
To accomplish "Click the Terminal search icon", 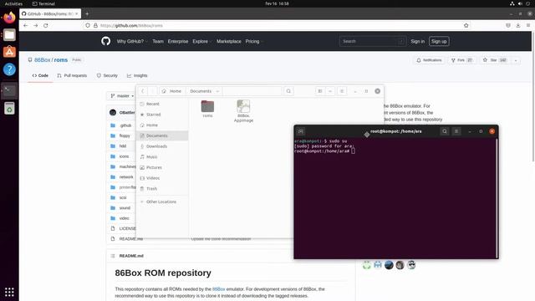I will 445,131.
